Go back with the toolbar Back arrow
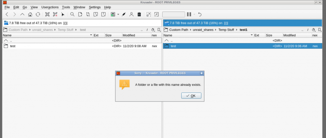Viewport: 326px width, 138px height. [7, 14]
